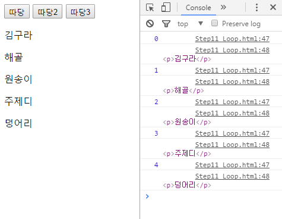This screenshot has width=282, height=219.
Task: Click the logged value 0 in console
Action: coord(156,39)
